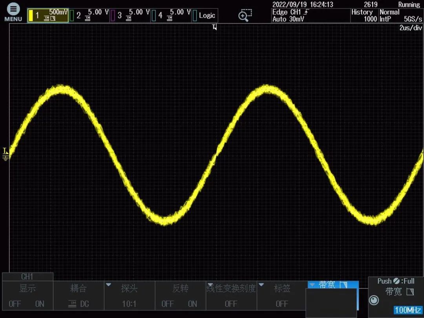The height and width of the screenshot is (318, 424).
Task: Click the 100MHz bandwidth value field
Action: click(x=408, y=310)
